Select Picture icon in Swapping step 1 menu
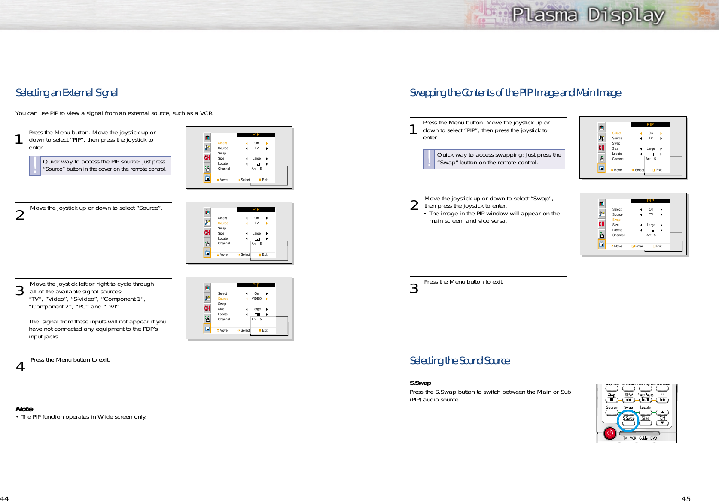The height and width of the screenshot is (501, 719). click(602, 127)
